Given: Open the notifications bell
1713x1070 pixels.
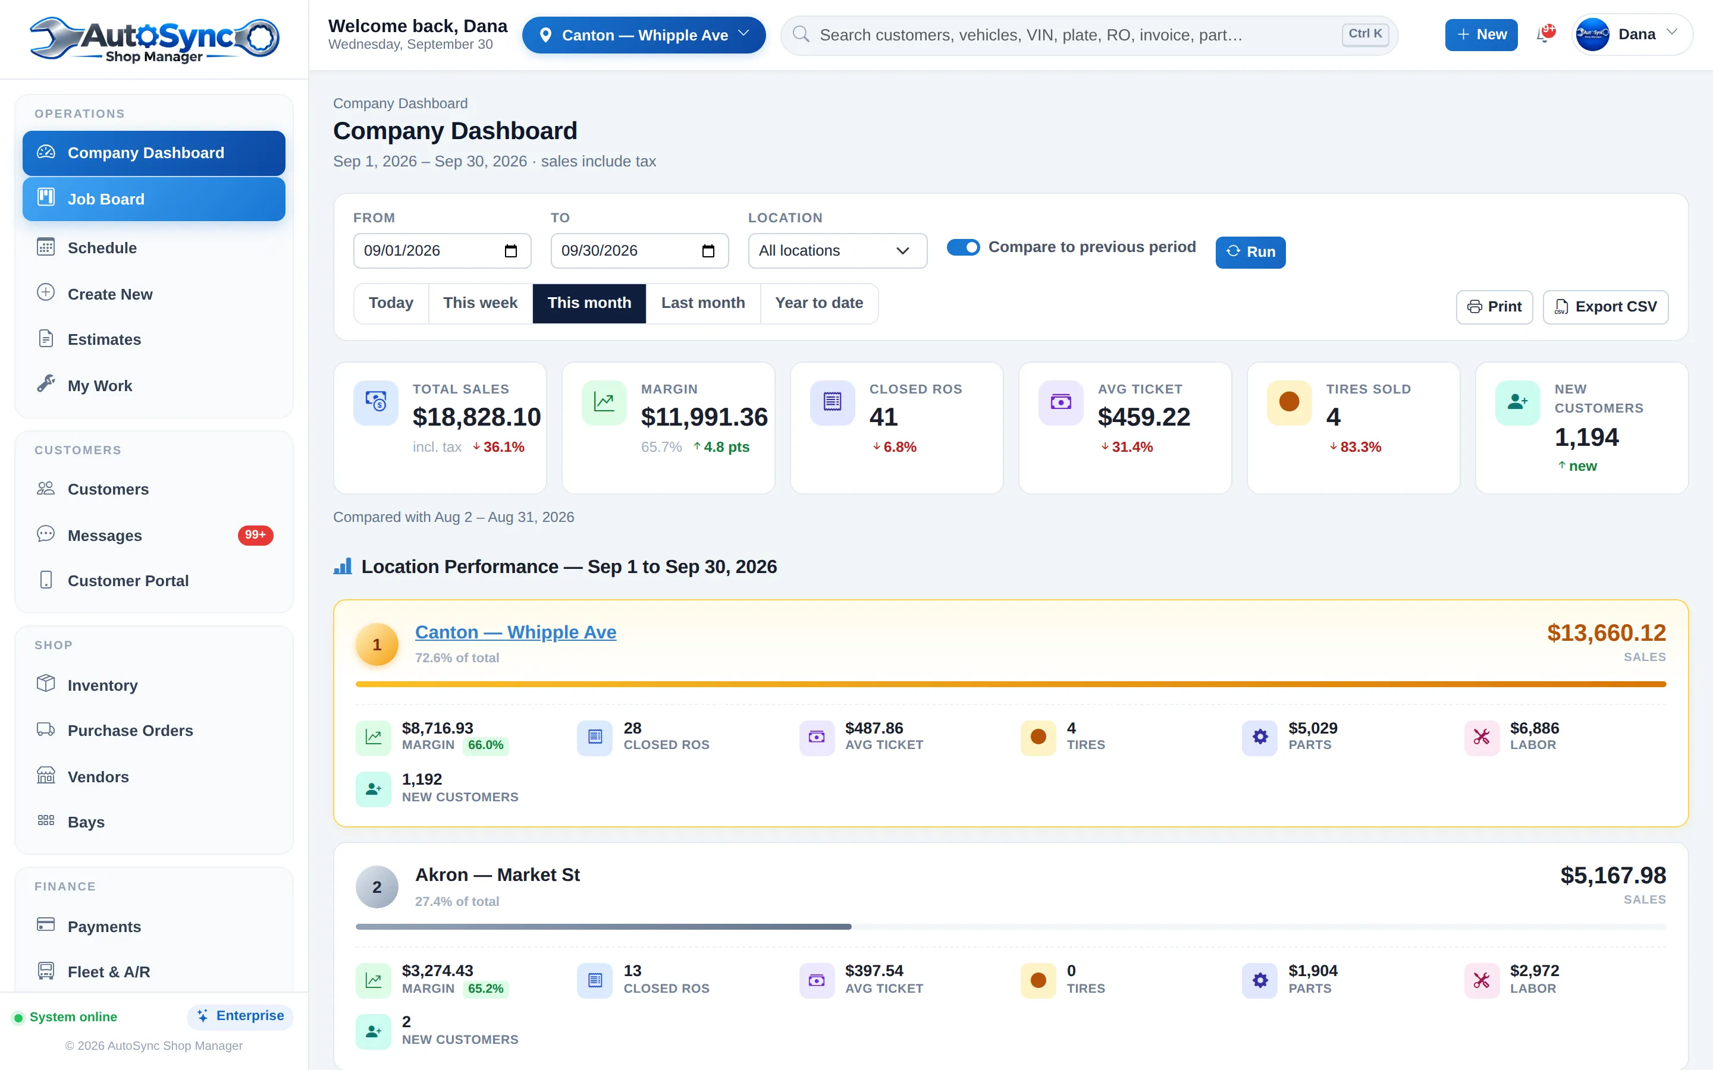Looking at the screenshot, I should coord(1544,34).
